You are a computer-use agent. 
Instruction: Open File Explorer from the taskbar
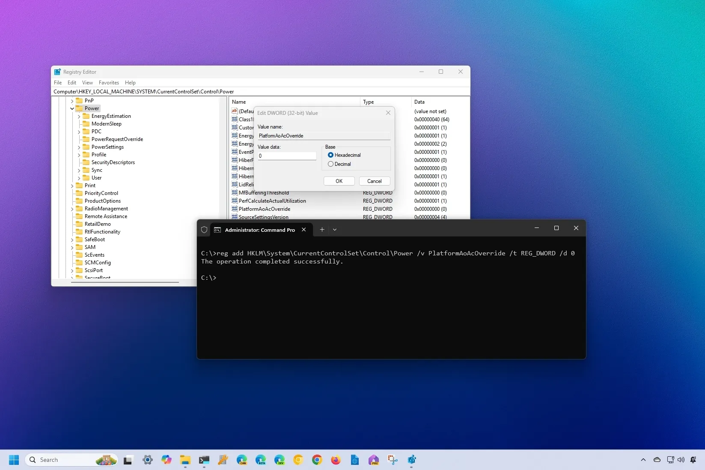[x=185, y=460]
